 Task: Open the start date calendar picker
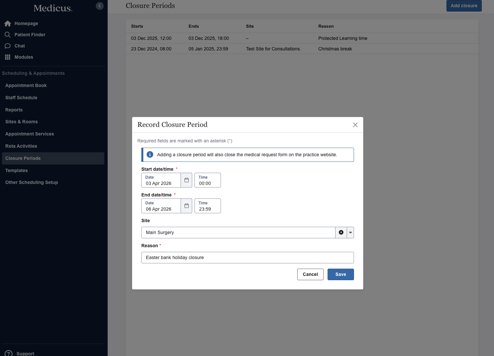pyautogui.click(x=186, y=180)
